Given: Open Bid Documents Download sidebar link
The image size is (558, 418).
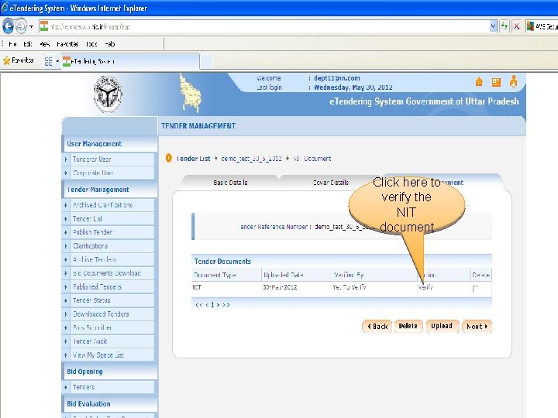Looking at the screenshot, I should click(107, 273).
